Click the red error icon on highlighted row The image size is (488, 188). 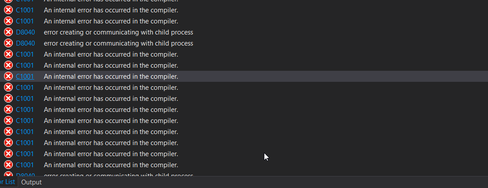pyautogui.click(x=8, y=77)
